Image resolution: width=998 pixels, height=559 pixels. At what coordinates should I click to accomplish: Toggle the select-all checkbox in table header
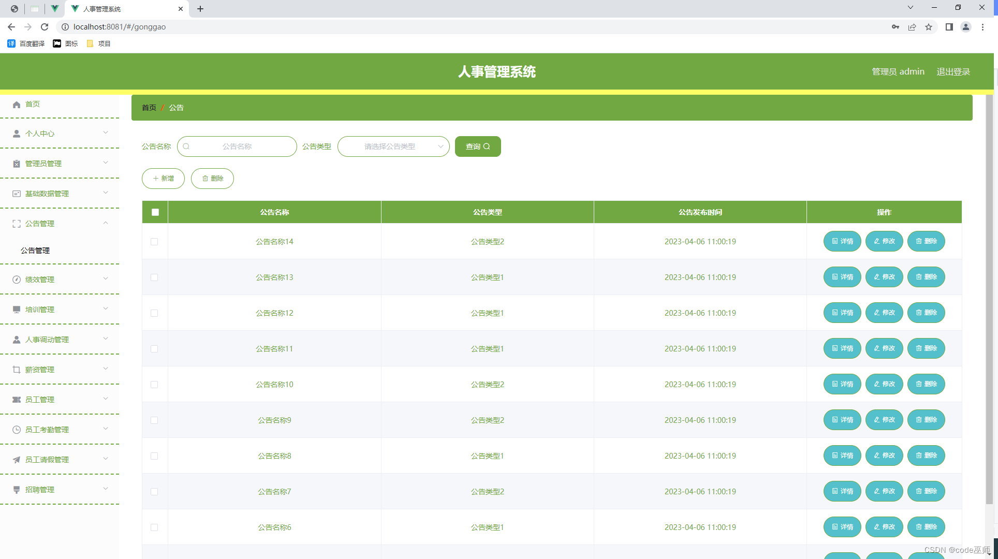[x=155, y=212]
